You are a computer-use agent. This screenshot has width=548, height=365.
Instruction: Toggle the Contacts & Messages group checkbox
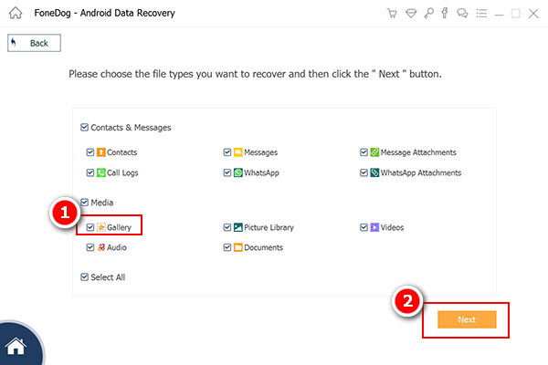point(85,128)
